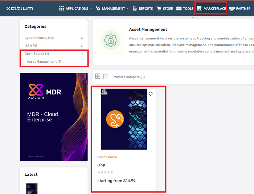254x194 pixels.
Task: Expand the ITSM category plus sign
Action: click(82, 46)
